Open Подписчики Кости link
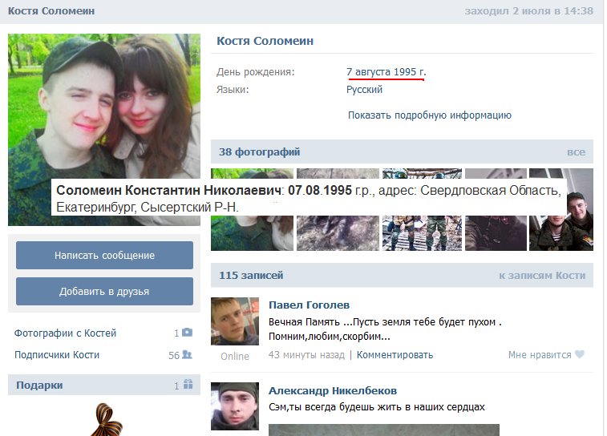The image size is (607, 436). point(57,355)
